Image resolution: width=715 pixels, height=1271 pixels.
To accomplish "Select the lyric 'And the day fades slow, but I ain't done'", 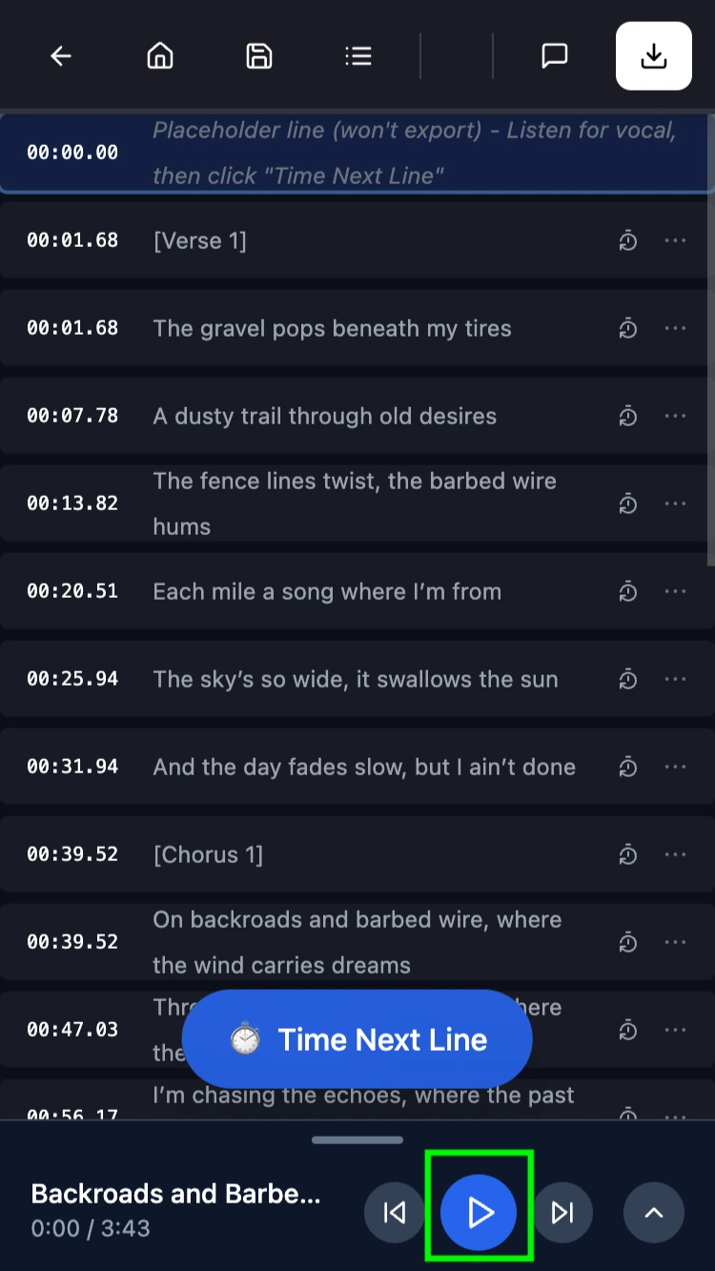I will (x=363, y=767).
